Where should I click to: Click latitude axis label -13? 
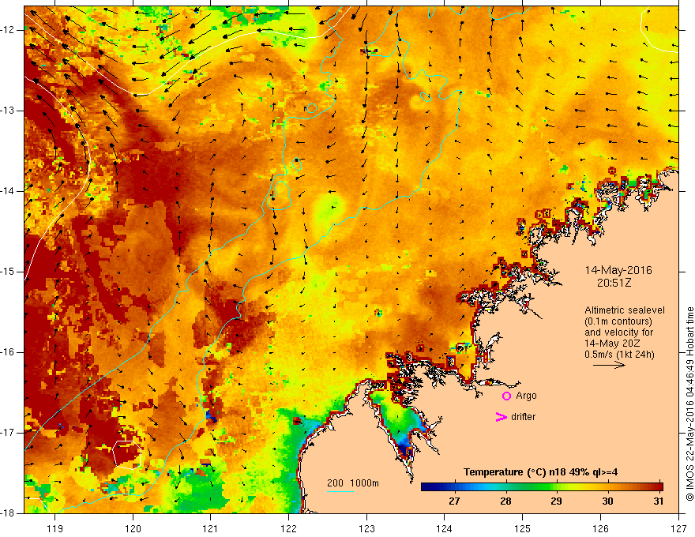point(8,111)
